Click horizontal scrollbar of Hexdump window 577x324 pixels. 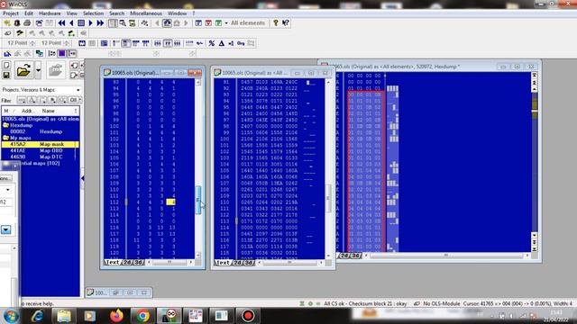click(x=446, y=256)
